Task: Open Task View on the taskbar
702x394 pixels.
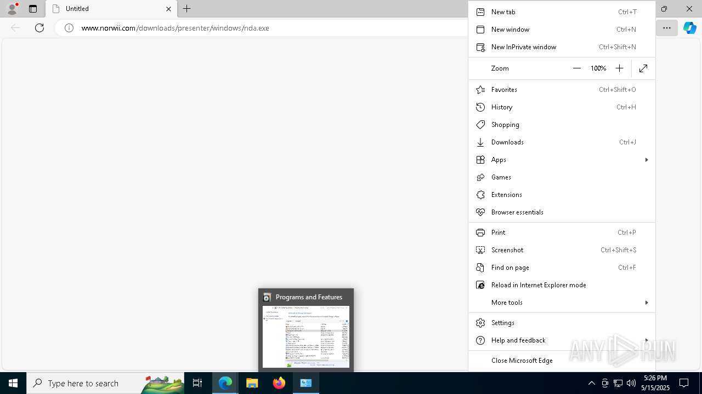Action: click(197, 383)
